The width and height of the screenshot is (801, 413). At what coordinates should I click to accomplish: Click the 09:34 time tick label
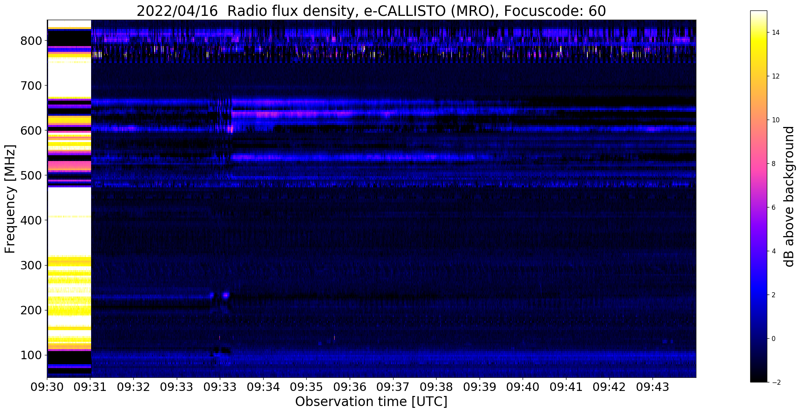(264, 387)
